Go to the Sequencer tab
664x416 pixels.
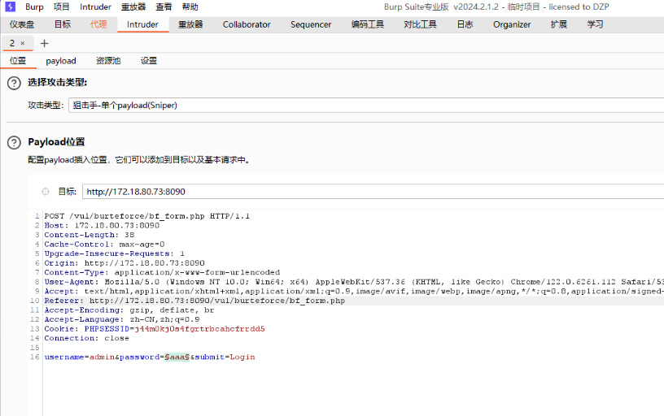pos(311,24)
